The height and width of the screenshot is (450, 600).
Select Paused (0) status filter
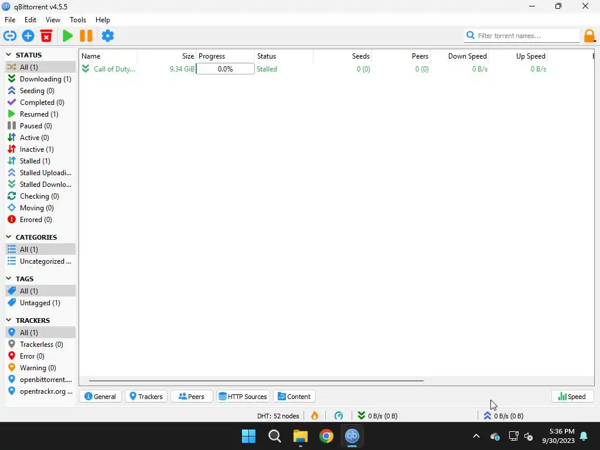[x=40, y=126]
